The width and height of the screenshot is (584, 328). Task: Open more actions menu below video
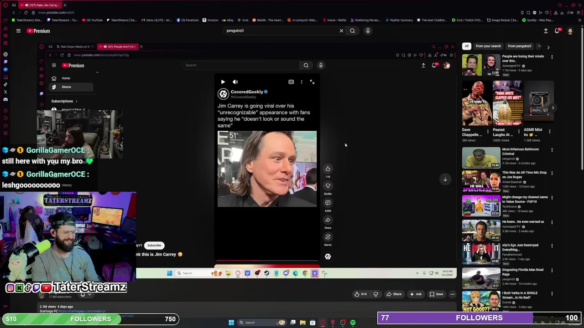(453, 294)
